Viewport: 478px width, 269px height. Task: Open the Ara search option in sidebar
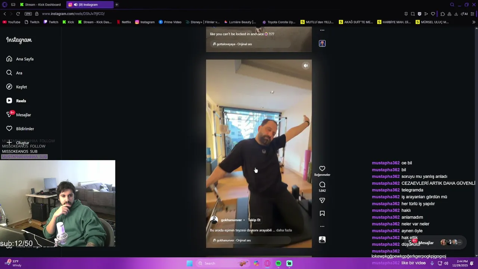tap(19, 73)
